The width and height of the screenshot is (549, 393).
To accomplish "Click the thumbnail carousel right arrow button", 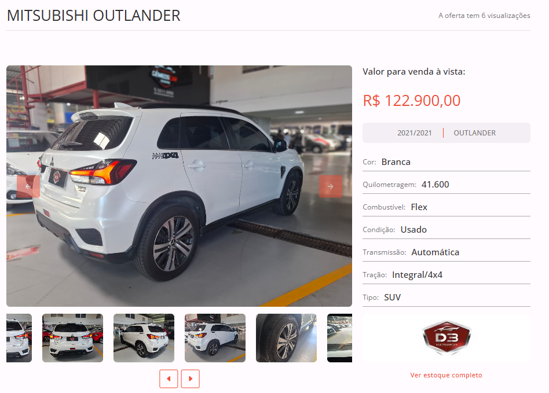I will click(191, 379).
